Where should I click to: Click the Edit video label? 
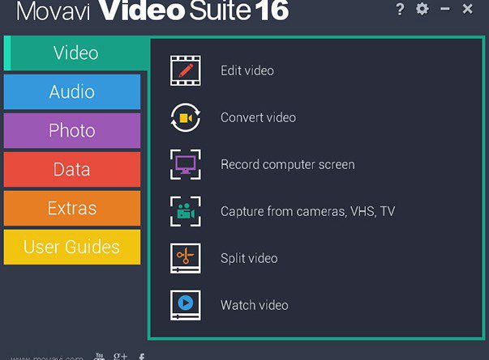247,70
